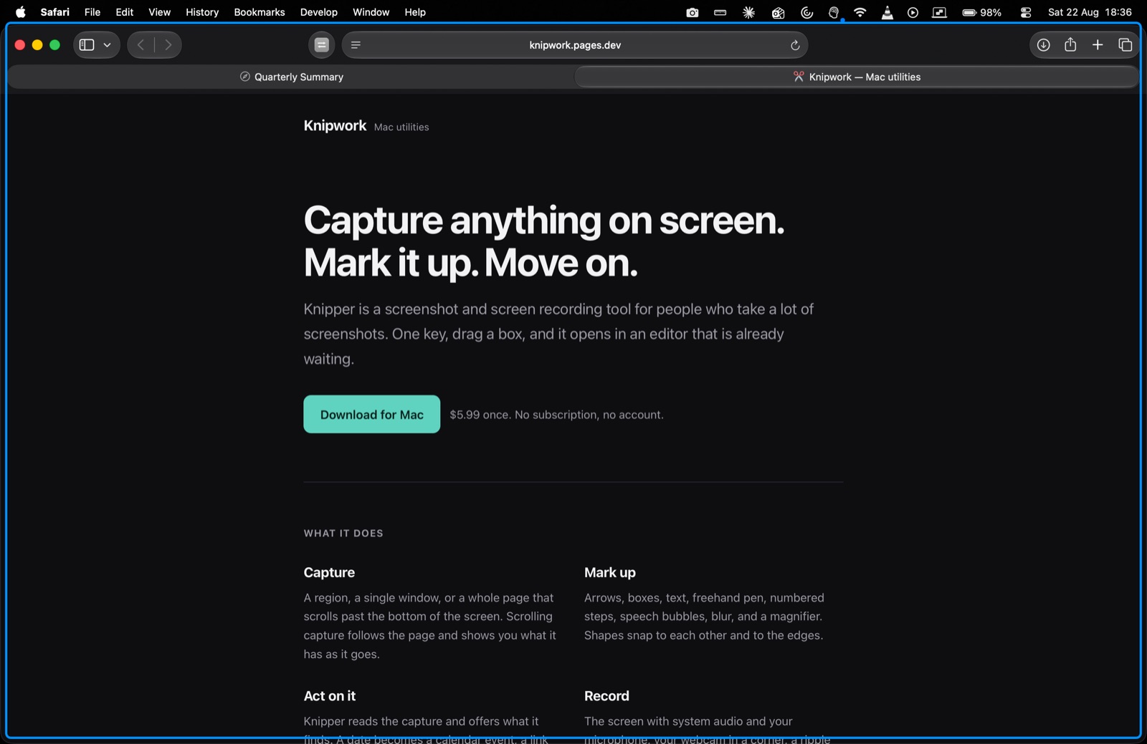The height and width of the screenshot is (744, 1147).
Task: Click the head profile icon in menu bar
Action: (833, 12)
